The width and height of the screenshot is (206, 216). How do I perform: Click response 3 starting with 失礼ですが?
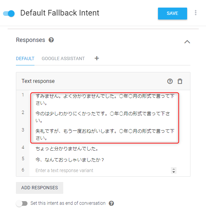tap(105, 134)
